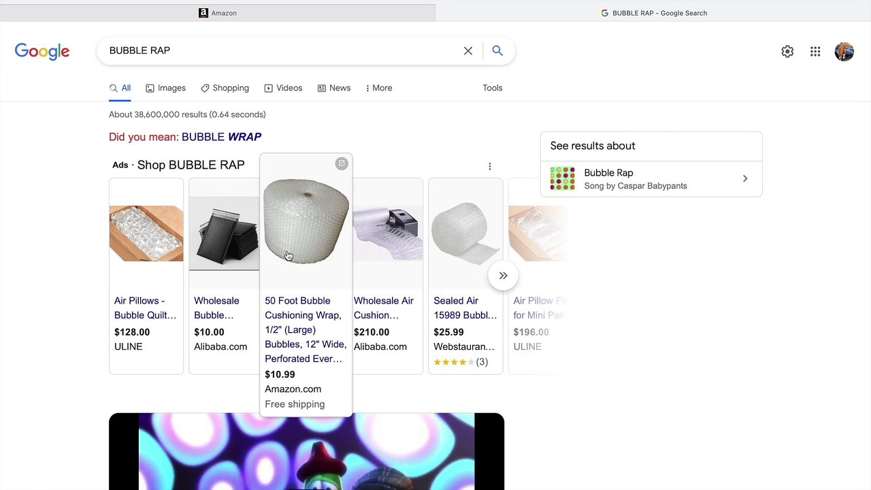Click the Shop BUBBLE RAP ads heading
Viewport: 871px width, 490px height.
(191, 165)
